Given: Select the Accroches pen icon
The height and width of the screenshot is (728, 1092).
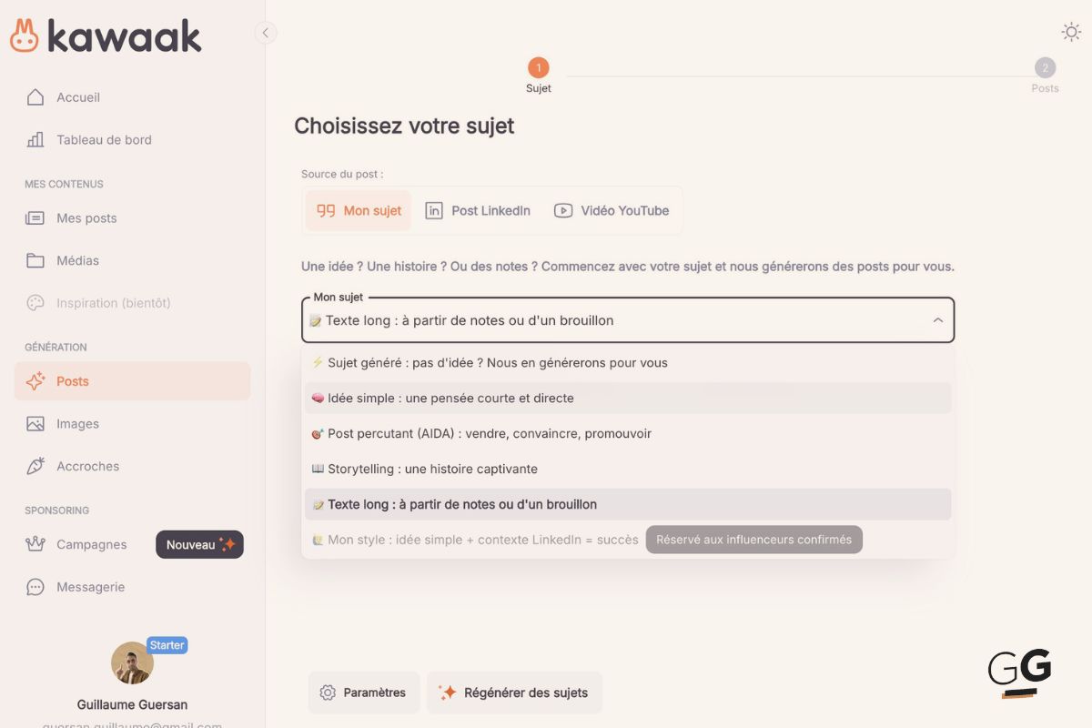Looking at the screenshot, I should (x=35, y=466).
